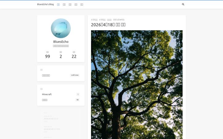Click the round BluesEcho avatar image
Image resolution: width=223 pixels, height=139 pixels.
coord(61,28)
